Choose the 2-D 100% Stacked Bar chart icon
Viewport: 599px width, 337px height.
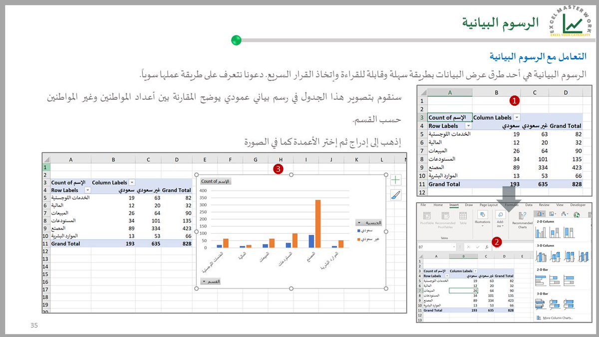pos(569,281)
